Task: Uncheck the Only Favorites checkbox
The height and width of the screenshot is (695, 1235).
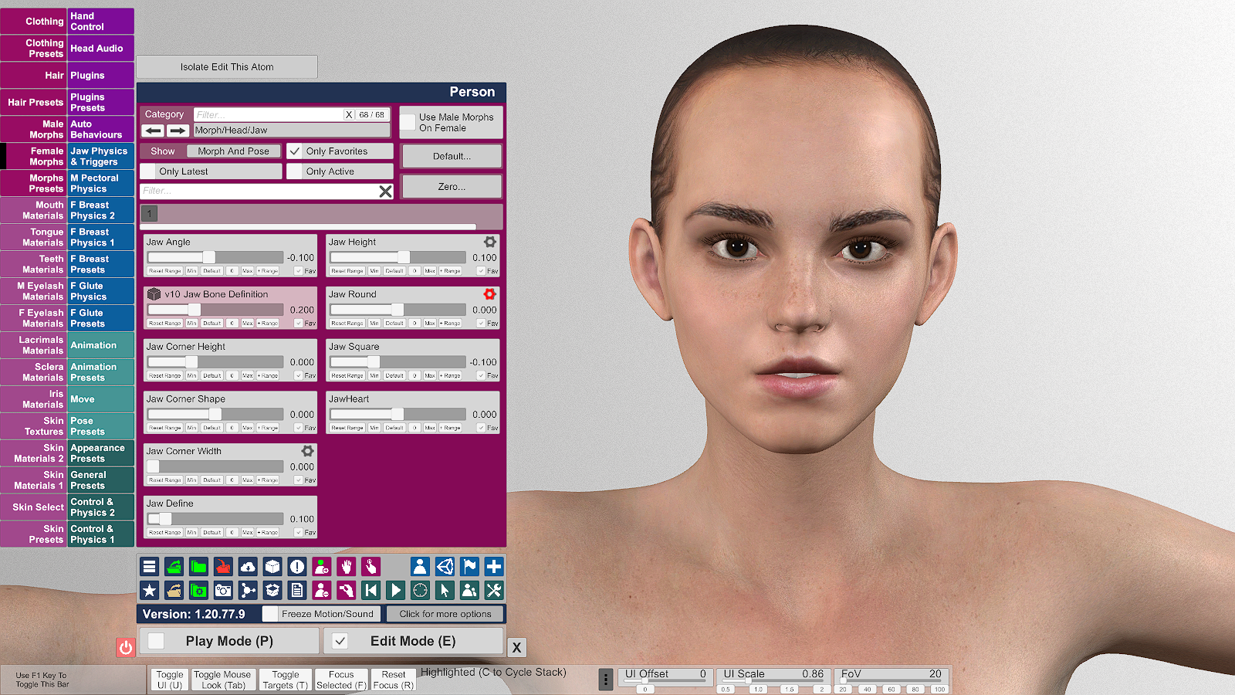Action: click(294, 151)
